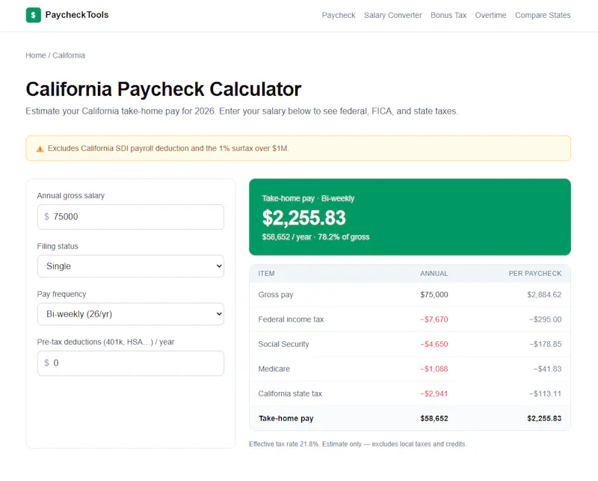Viewport: 598px width, 481px height.
Task: Click the −$41.83 Medicare paycheck value
Action: (547, 369)
